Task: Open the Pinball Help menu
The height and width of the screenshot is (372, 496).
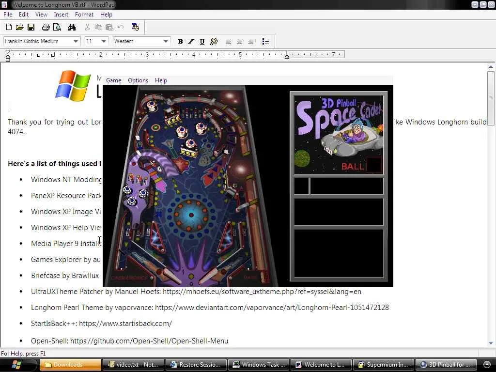Action: pyautogui.click(x=161, y=80)
